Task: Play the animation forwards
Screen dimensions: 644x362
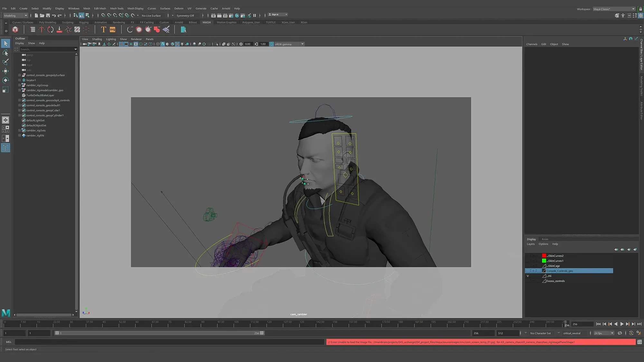Action: tap(622, 324)
